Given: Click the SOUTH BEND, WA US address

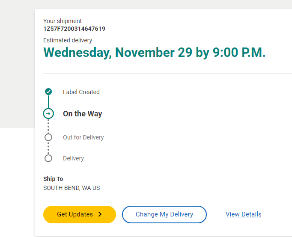Looking at the screenshot, I should click(x=72, y=188).
